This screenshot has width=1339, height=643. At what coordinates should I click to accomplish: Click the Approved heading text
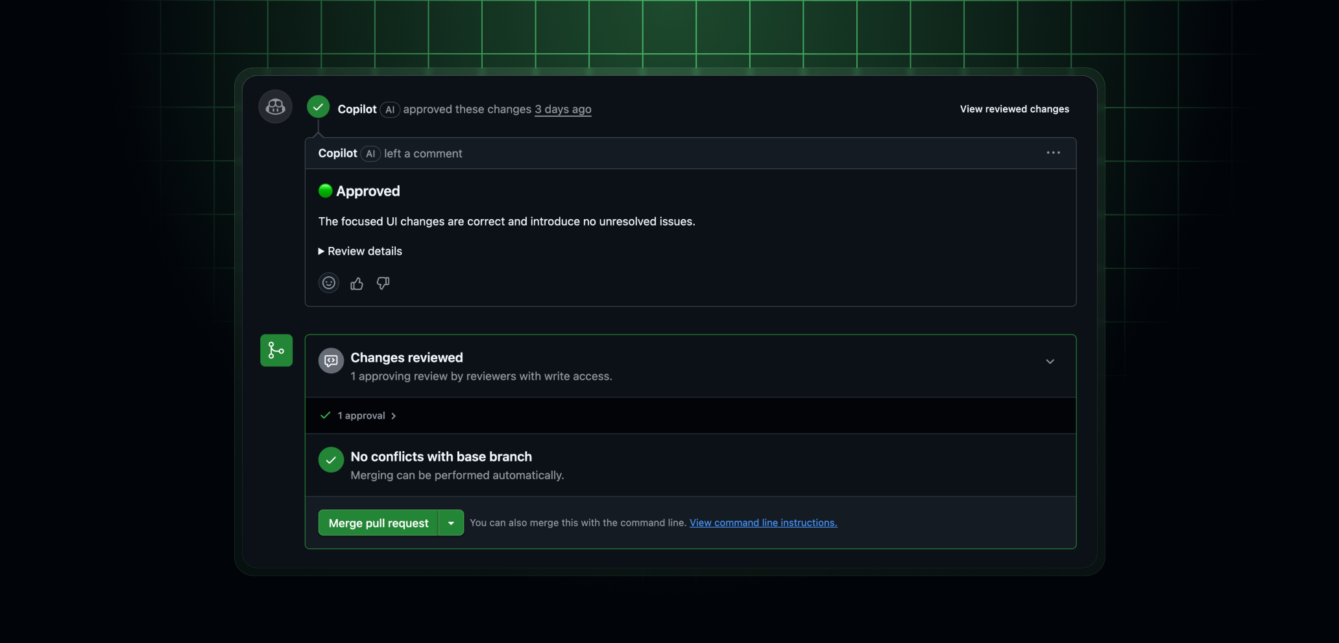tap(368, 191)
